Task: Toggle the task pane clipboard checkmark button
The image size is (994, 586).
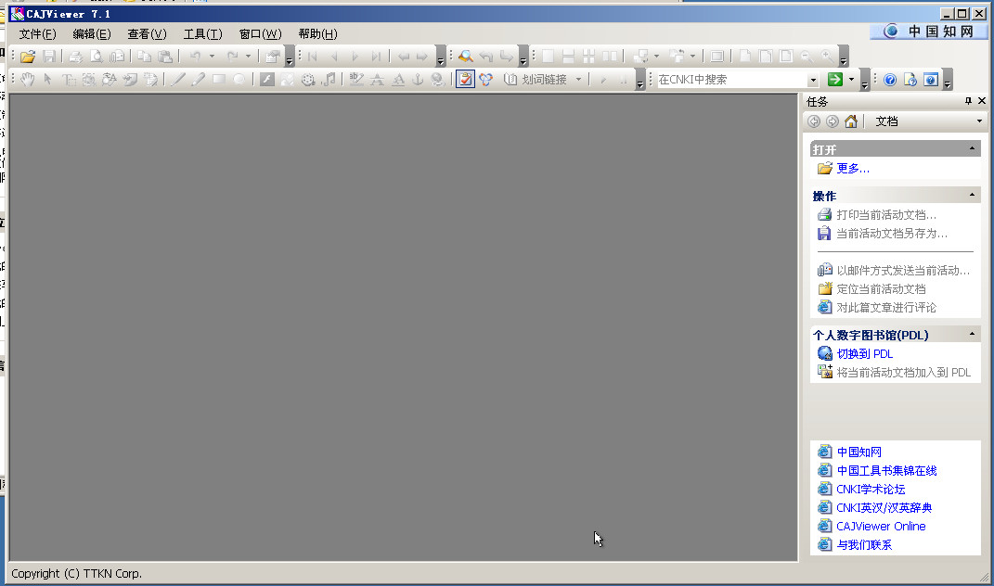Action: [465, 79]
